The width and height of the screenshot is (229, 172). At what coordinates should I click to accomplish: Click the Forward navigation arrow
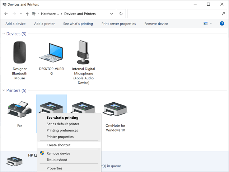tap(14, 14)
